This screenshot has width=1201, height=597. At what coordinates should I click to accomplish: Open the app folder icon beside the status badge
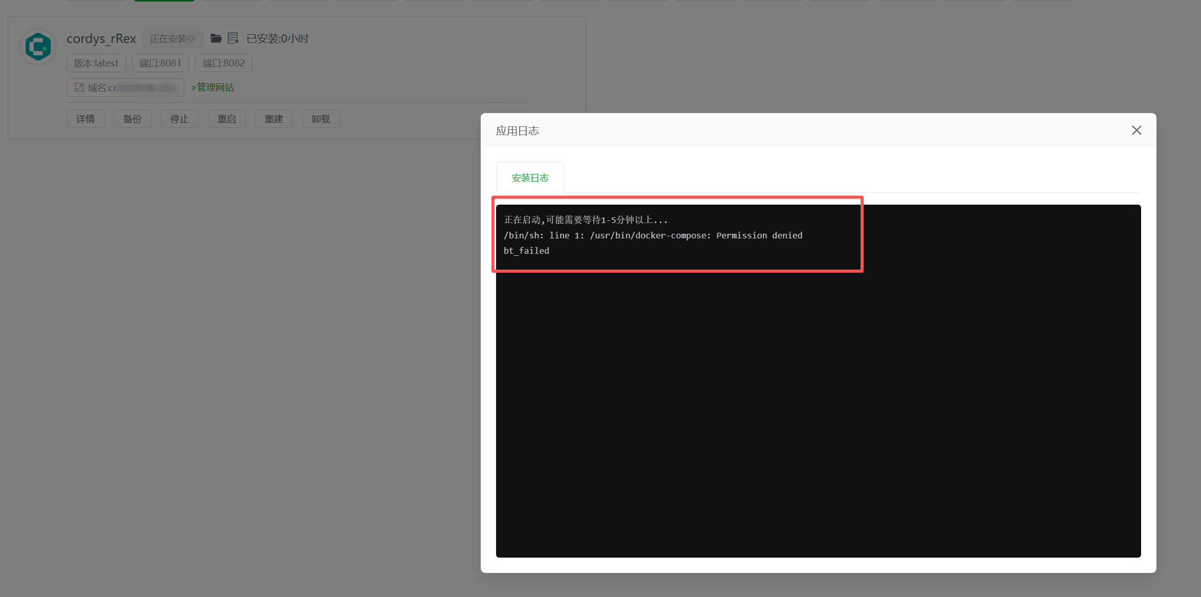[x=216, y=38]
